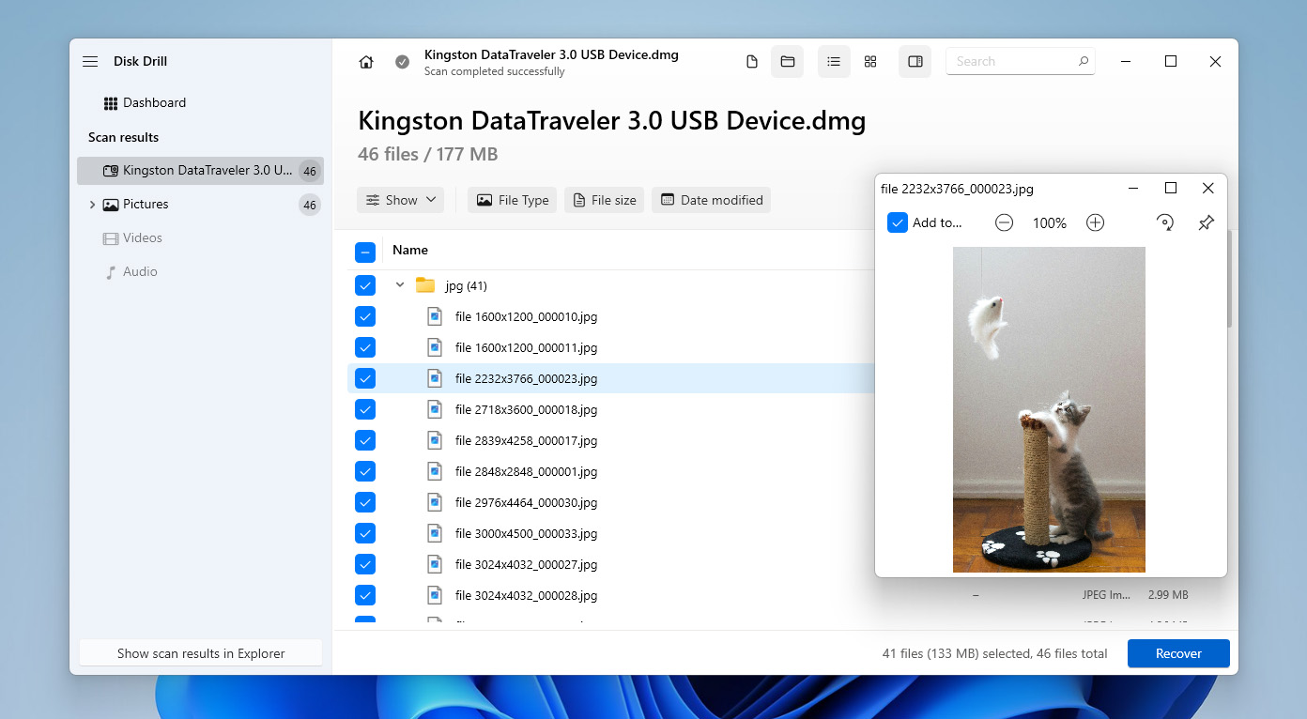Toggle the select-all checkbox in Name header
Image resolution: width=1307 pixels, height=719 pixels.
click(365, 252)
